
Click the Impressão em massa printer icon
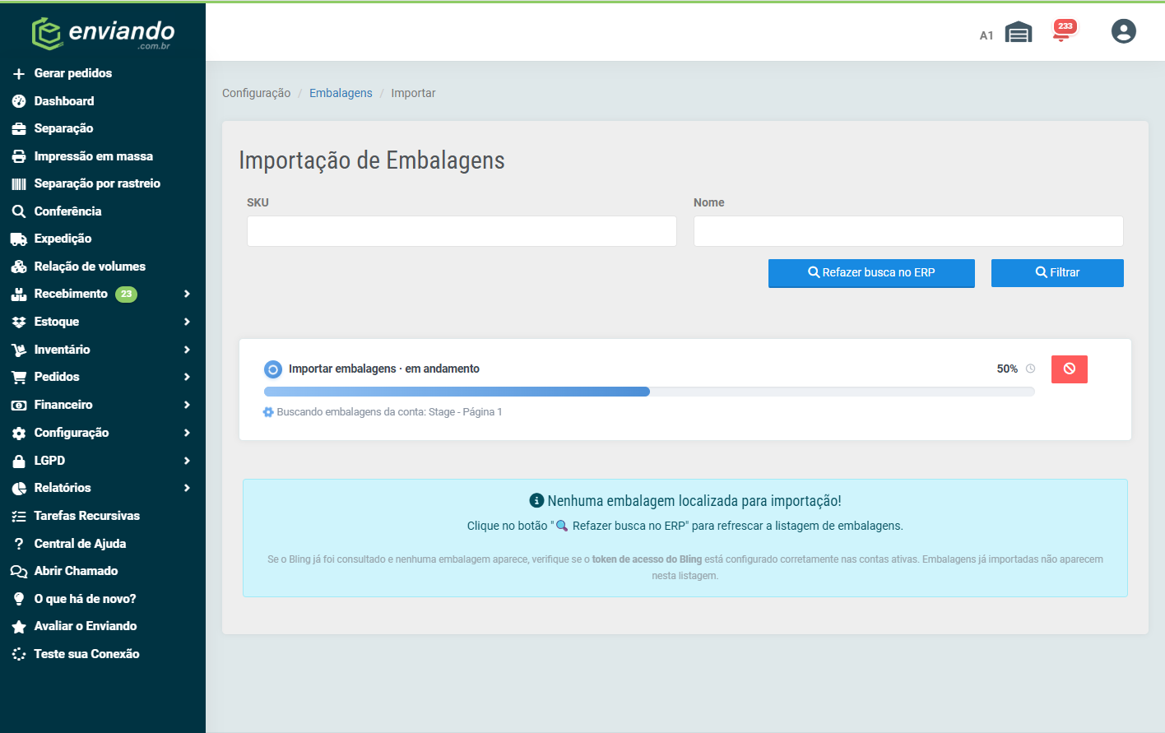[x=19, y=156]
